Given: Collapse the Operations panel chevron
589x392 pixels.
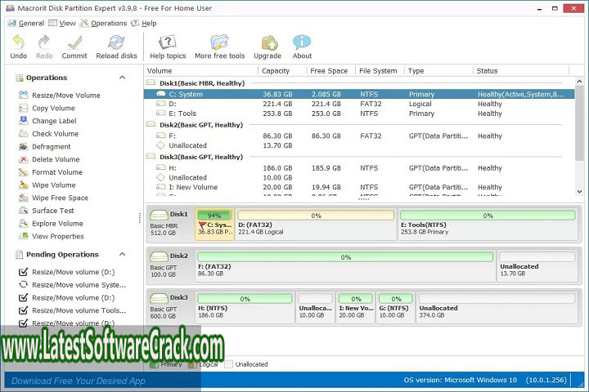Looking at the screenshot, I should click(x=123, y=78).
